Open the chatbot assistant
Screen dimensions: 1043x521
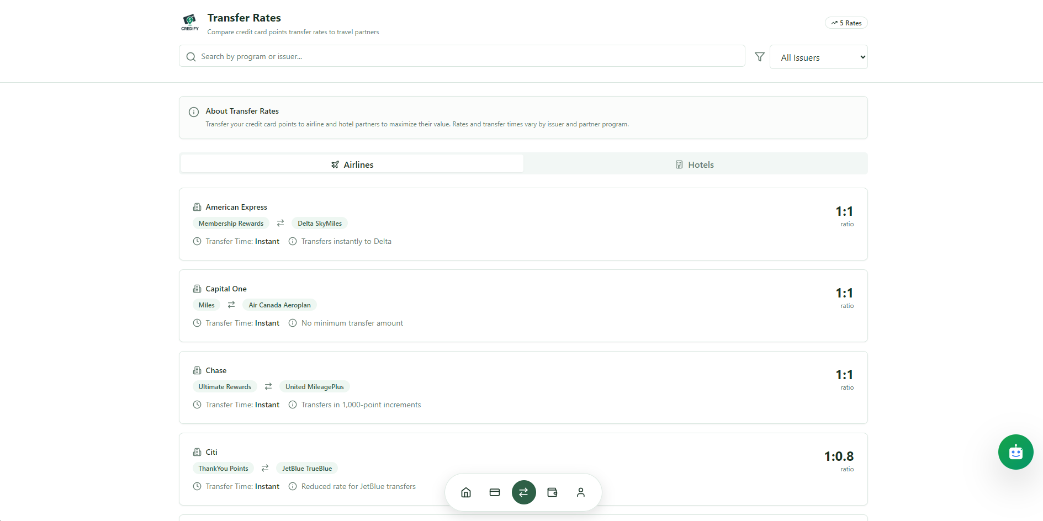(x=1015, y=452)
